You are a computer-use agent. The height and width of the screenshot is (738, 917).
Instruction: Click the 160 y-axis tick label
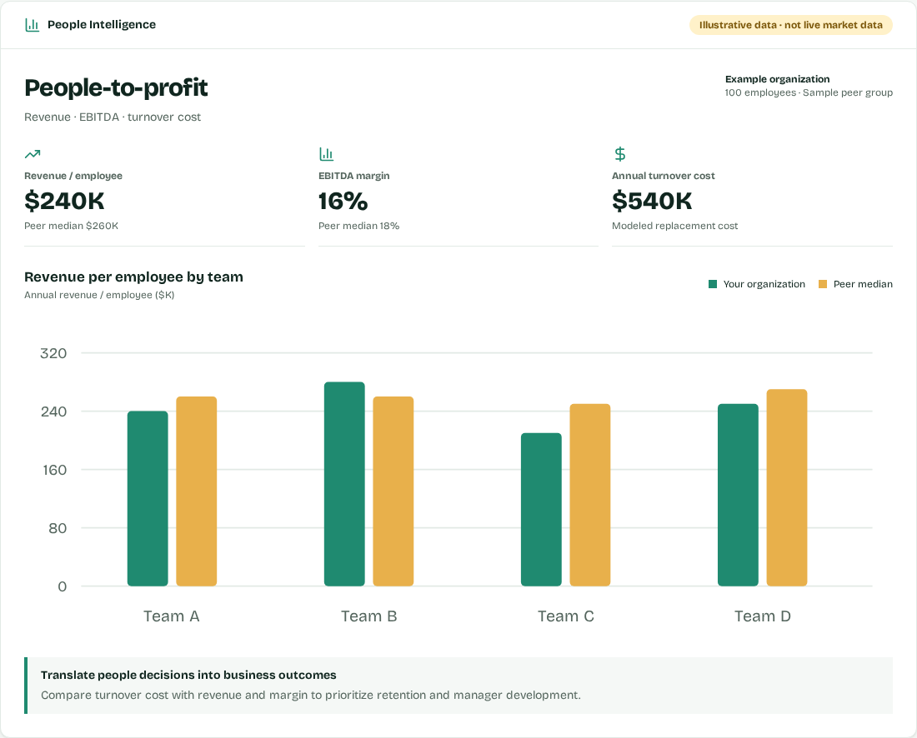[54, 470]
